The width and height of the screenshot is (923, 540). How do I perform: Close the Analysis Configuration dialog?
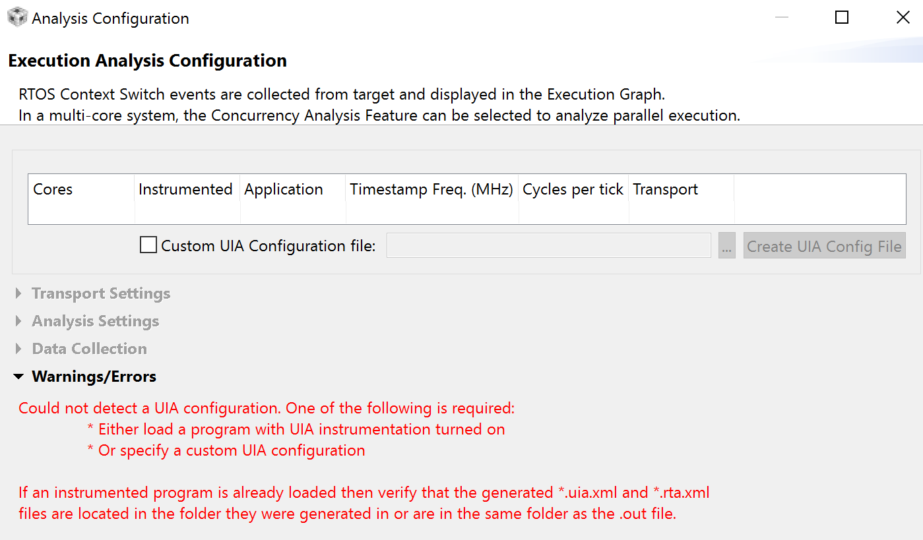(x=903, y=18)
